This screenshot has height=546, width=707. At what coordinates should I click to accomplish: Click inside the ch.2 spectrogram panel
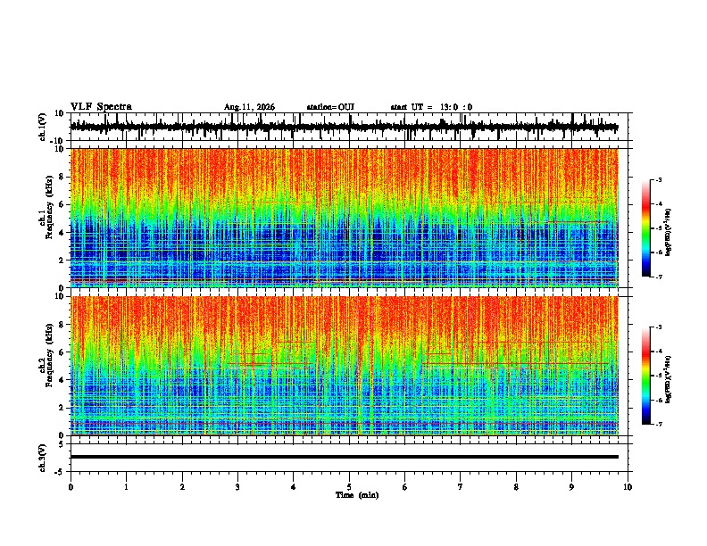pyautogui.click(x=344, y=366)
